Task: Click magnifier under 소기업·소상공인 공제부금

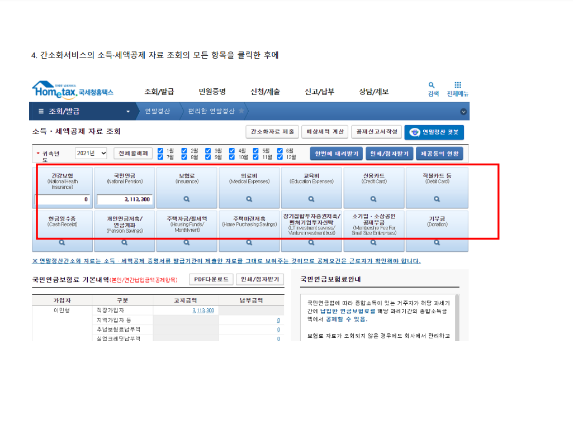Action: pyautogui.click(x=373, y=242)
